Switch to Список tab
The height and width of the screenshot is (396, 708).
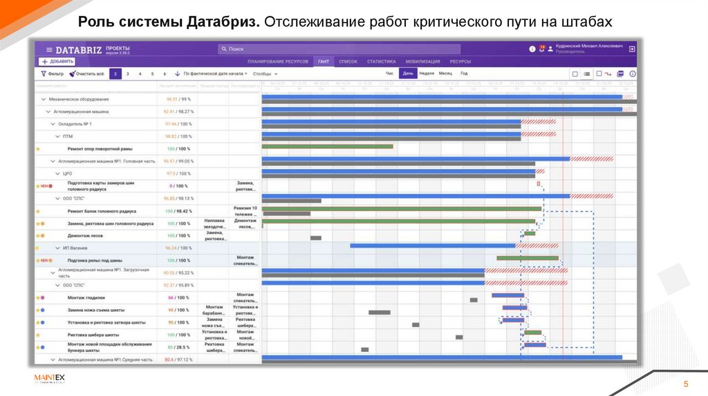tap(348, 61)
